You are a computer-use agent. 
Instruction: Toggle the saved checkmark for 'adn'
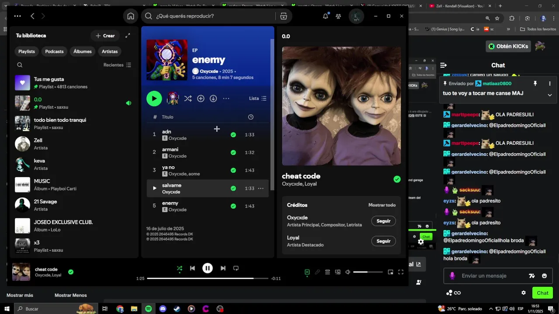click(233, 135)
